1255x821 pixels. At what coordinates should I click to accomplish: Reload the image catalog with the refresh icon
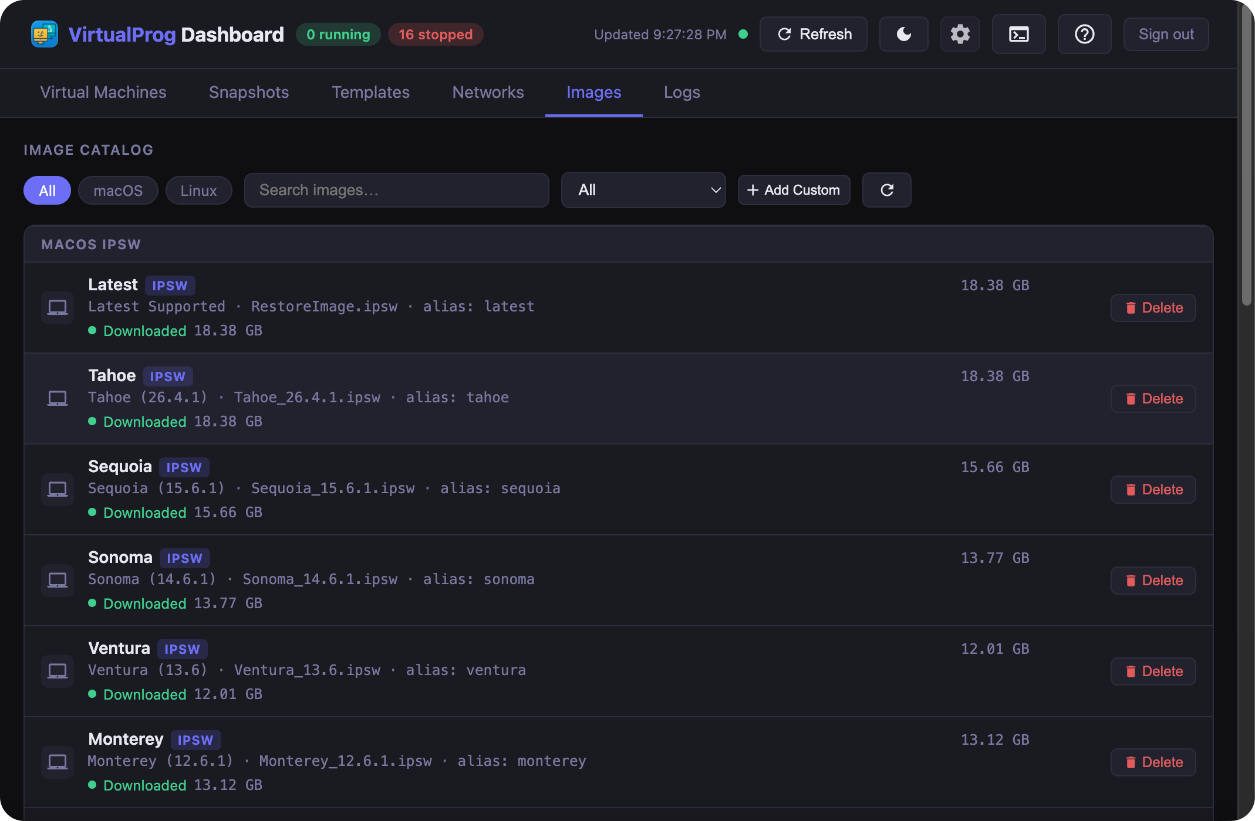886,190
